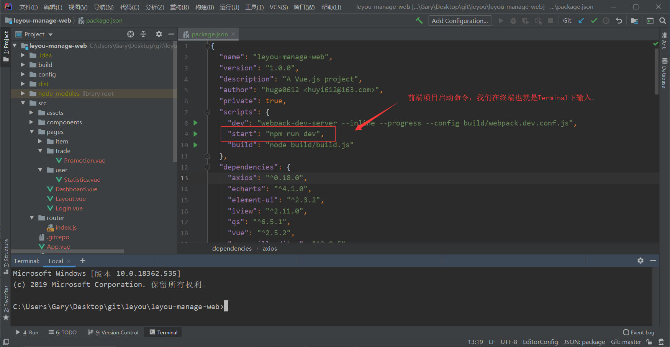Open the 6: TODO tool window
670x347 pixels.
tap(62, 332)
